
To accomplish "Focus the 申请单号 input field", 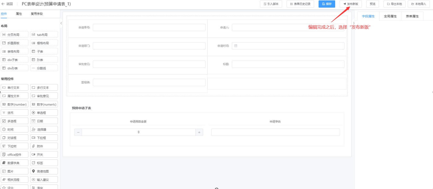I will 149,27.
